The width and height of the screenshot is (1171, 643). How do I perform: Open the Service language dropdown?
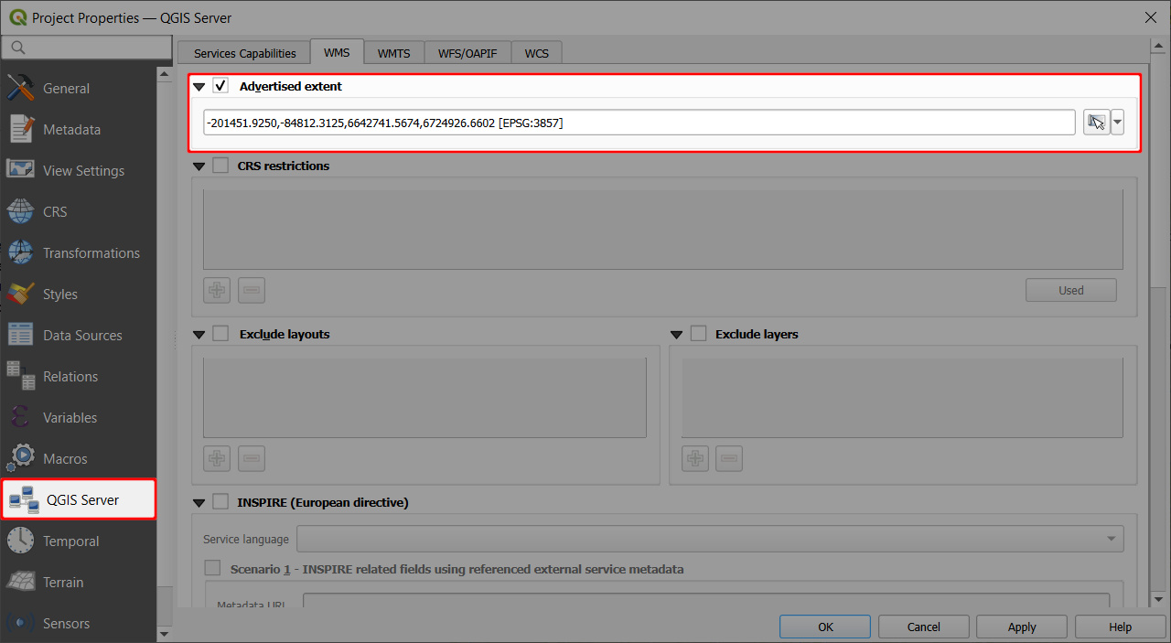click(x=710, y=539)
